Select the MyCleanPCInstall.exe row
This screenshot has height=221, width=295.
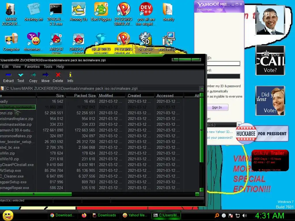point(100,165)
